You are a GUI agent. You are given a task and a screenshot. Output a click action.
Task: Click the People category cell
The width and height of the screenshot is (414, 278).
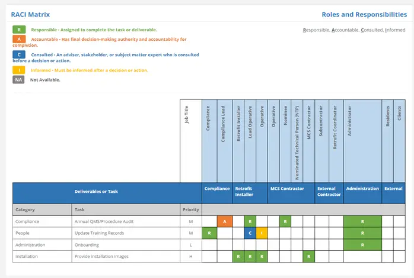tap(42, 233)
